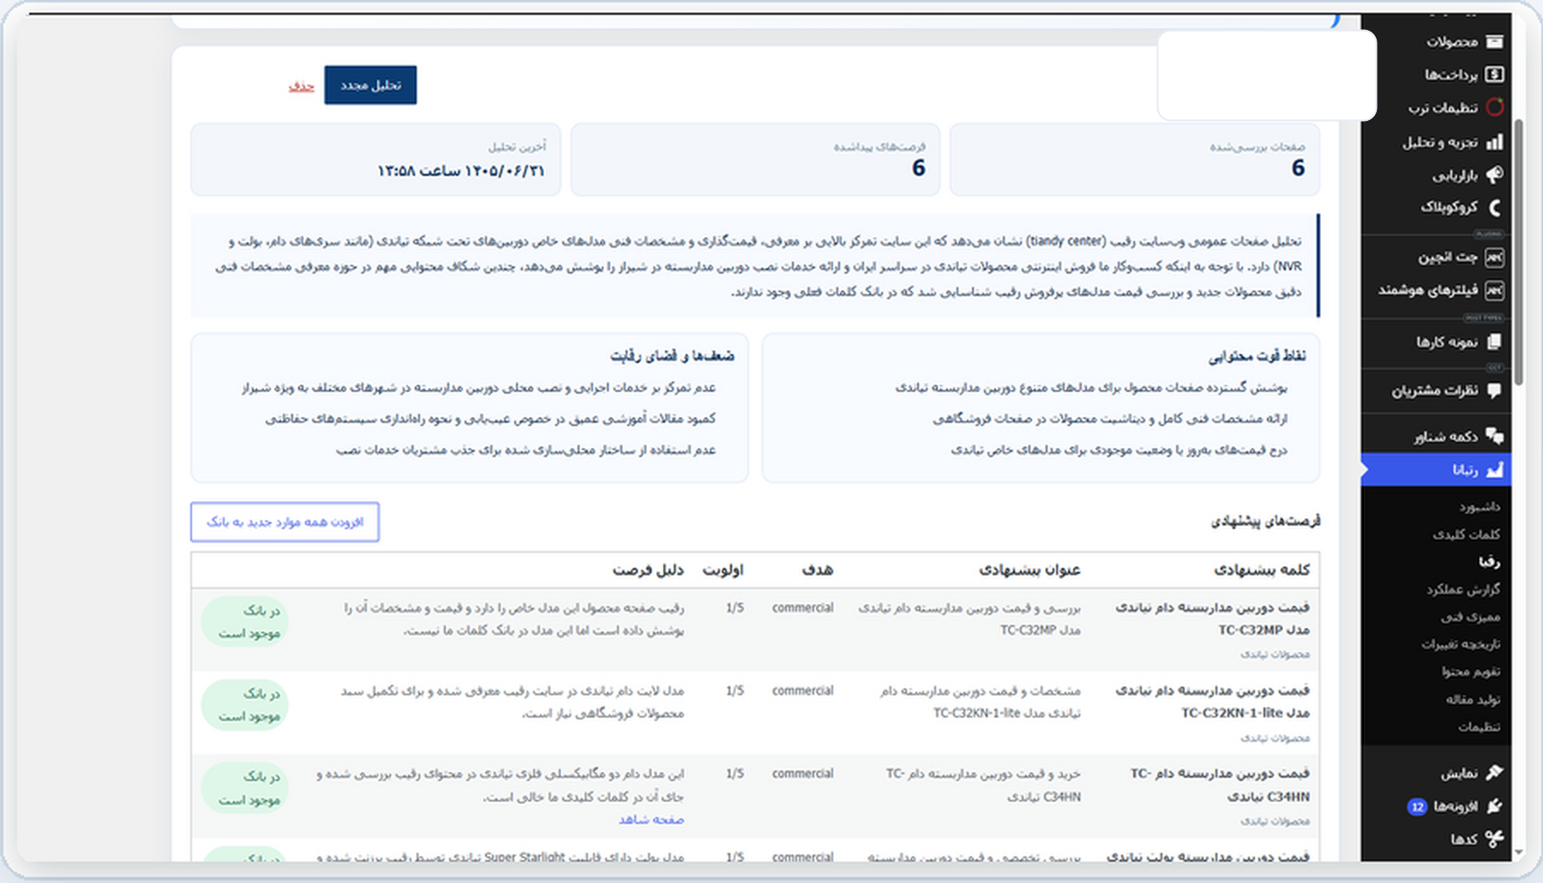Click the کلمه پیشنهادی column header
The image size is (1543, 883).
[x=1262, y=570]
